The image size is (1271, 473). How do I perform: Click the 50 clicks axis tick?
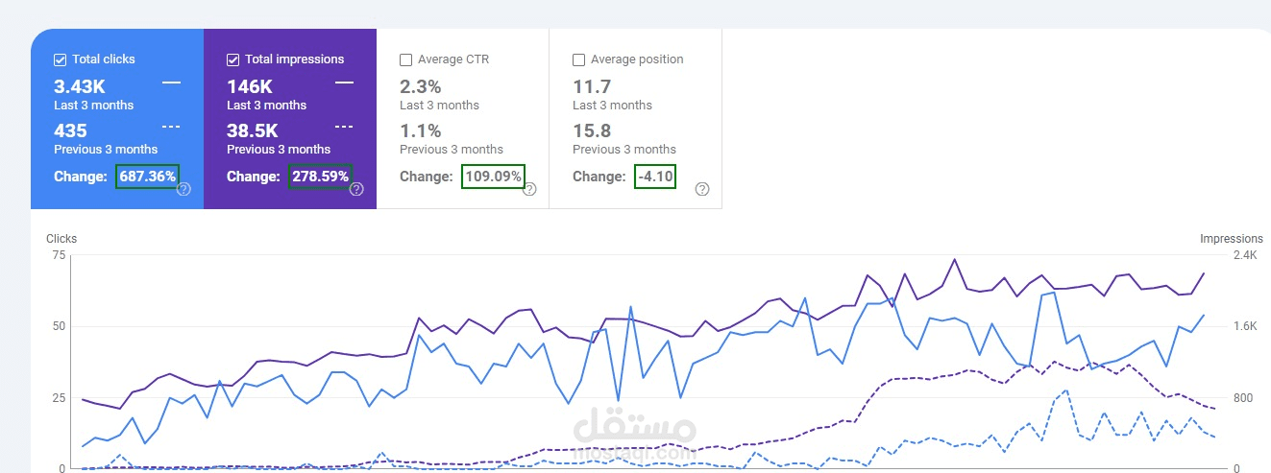59,326
